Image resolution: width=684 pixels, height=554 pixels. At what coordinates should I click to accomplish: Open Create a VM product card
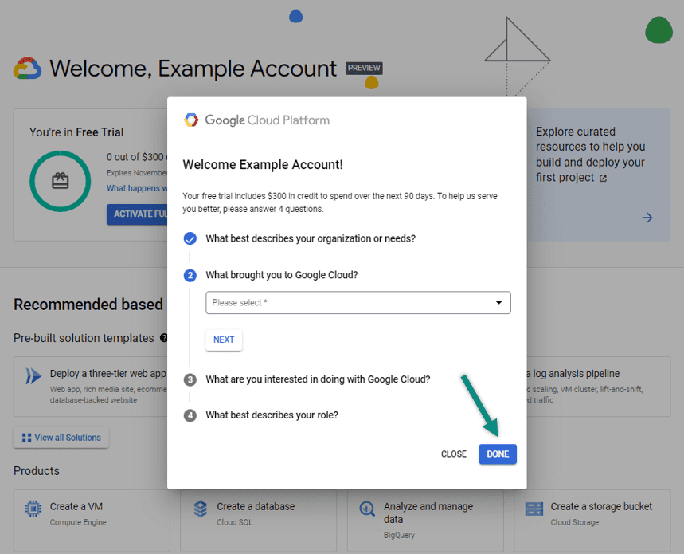pyautogui.click(x=92, y=521)
